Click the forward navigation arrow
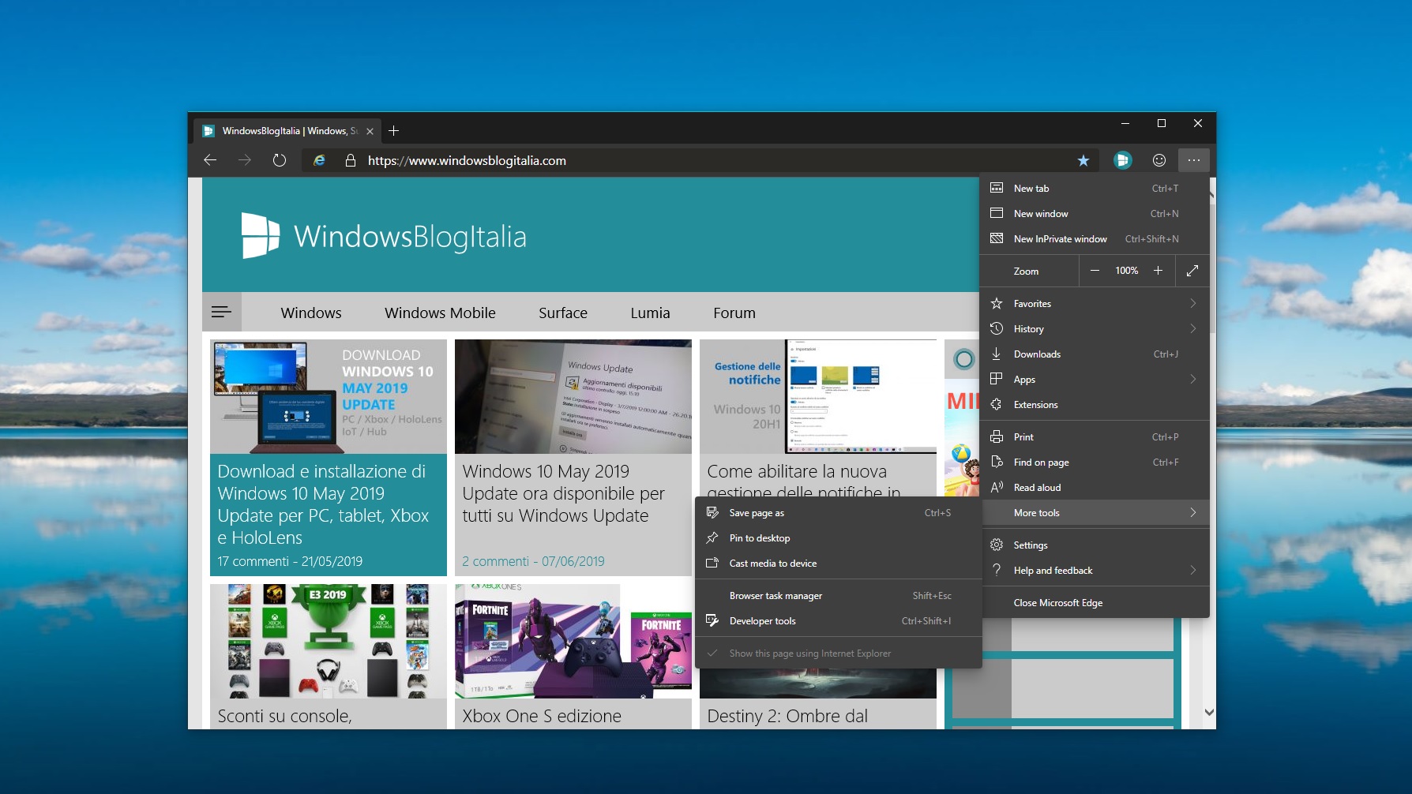The width and height of the screenshot is (1412, 794). tap(245, 160)
